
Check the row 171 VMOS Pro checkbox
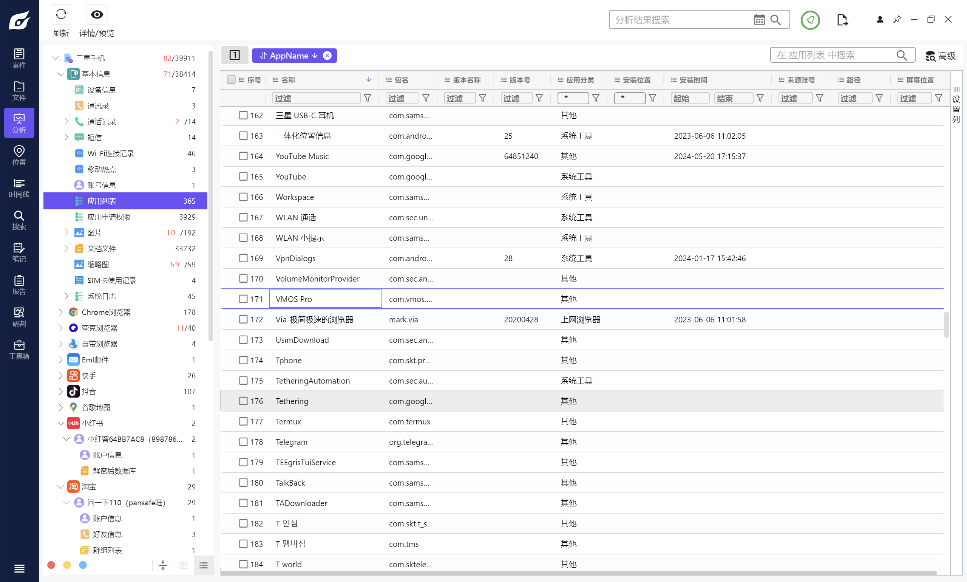243,299
